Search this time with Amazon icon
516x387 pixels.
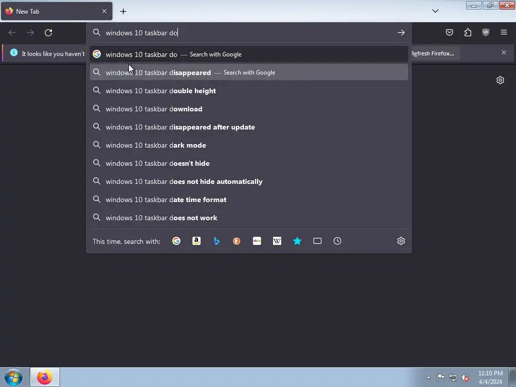tap(197, 241)
